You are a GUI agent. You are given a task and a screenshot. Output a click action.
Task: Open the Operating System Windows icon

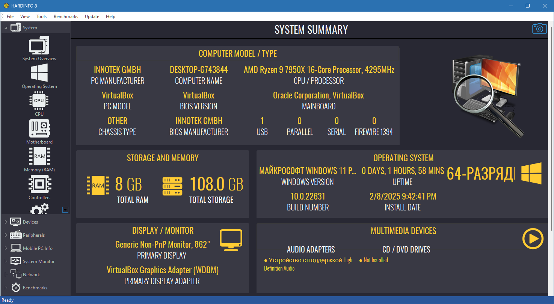(39, 73)
